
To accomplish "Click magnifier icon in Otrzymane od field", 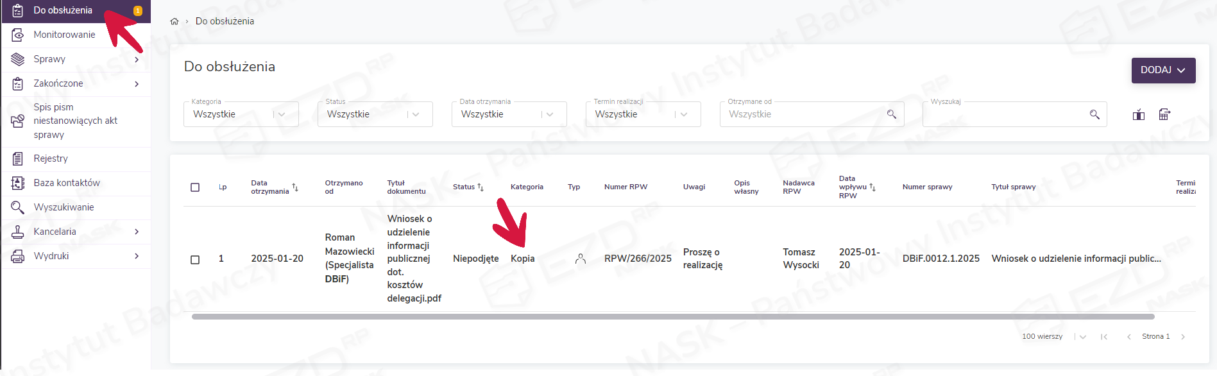I will coord(891,114).
